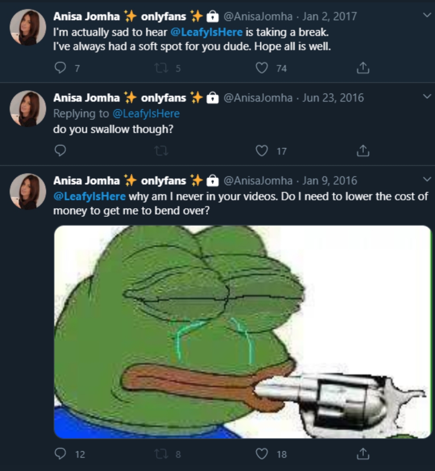The width and height of the screenshot is (435, 471).
Task: Open @LeafyIsHere mention in the first tweet
Action: click(207, 32)
